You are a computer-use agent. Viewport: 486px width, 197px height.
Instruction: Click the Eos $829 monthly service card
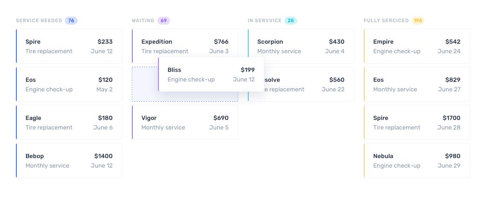(417, 84)
